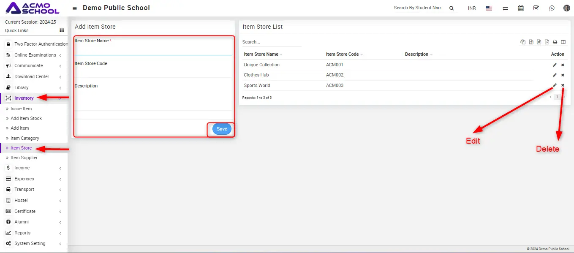Select Add Item Stock from sidebar
The height and width of the screenshot is (253, 574).
(26, 119)
